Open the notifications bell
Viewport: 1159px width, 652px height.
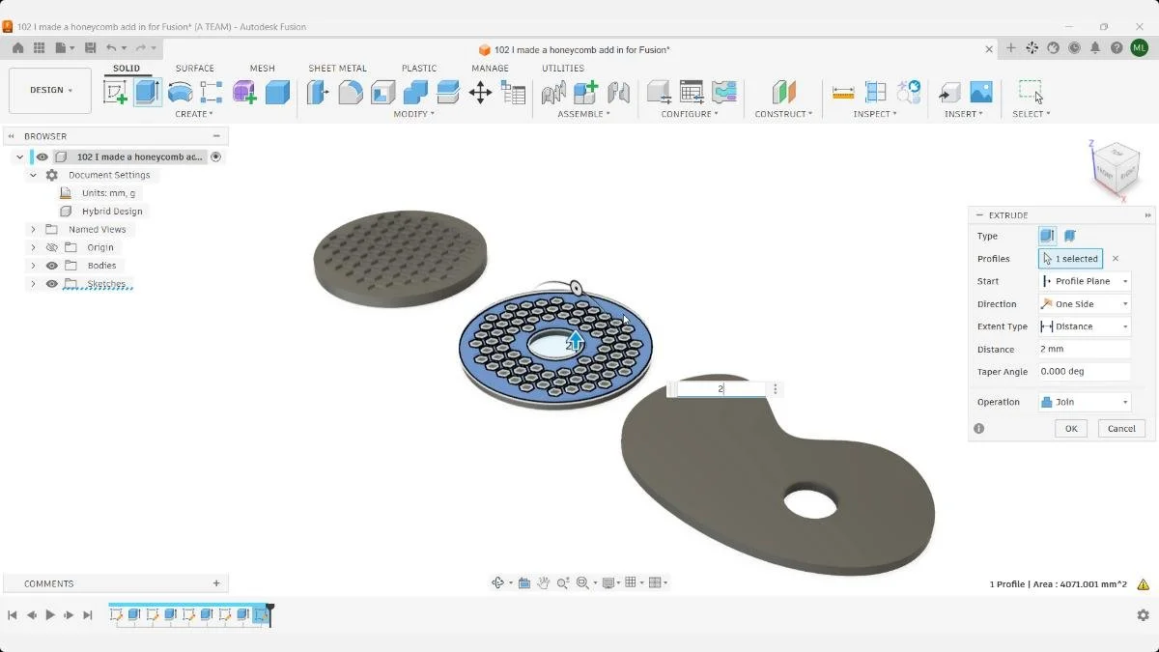click(1096, 48)
